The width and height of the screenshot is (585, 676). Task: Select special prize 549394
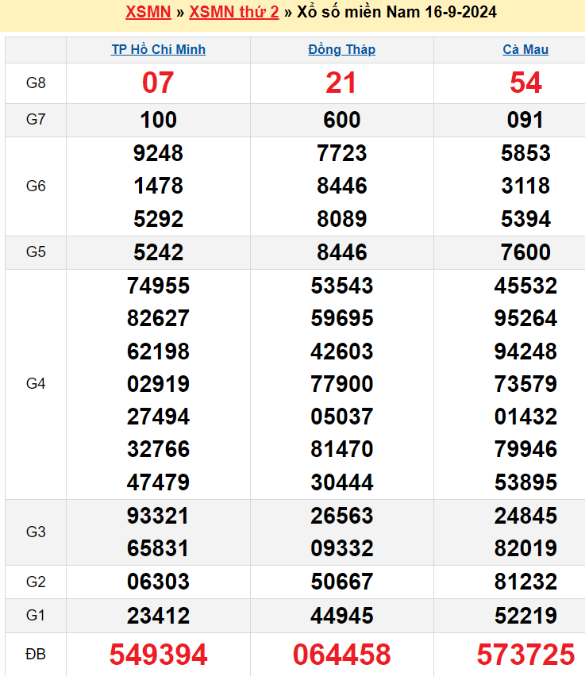click(158, 655)
